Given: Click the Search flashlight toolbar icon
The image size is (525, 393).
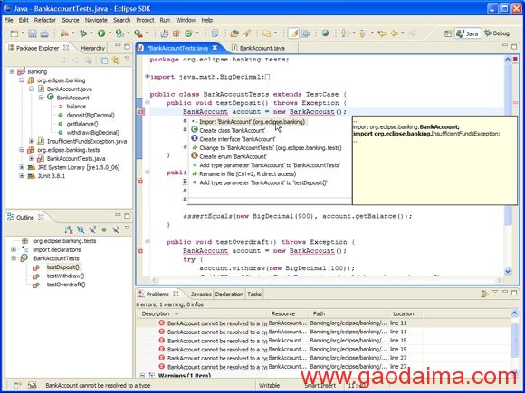Looking at the screenshot, I should (247, 33).
